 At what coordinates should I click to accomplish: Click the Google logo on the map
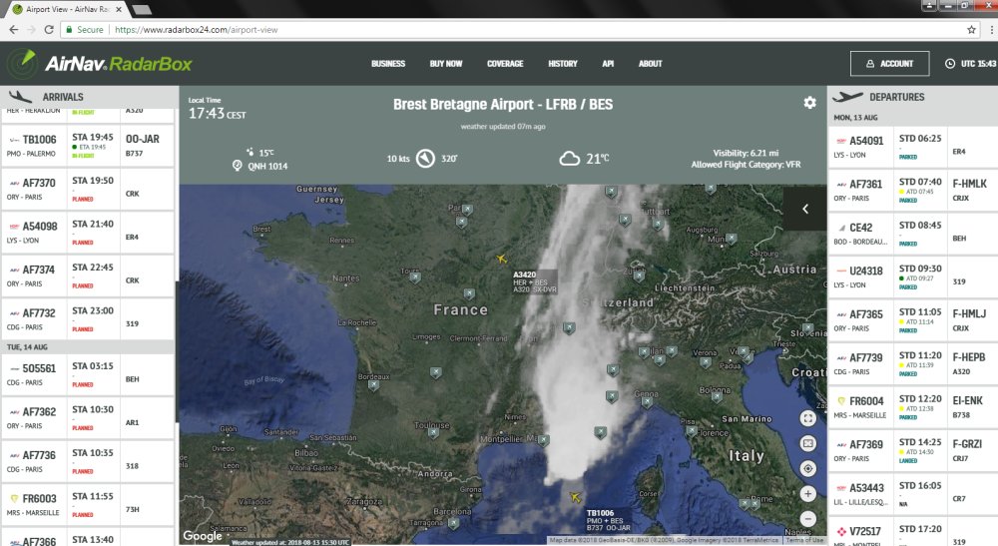[203, 536]
